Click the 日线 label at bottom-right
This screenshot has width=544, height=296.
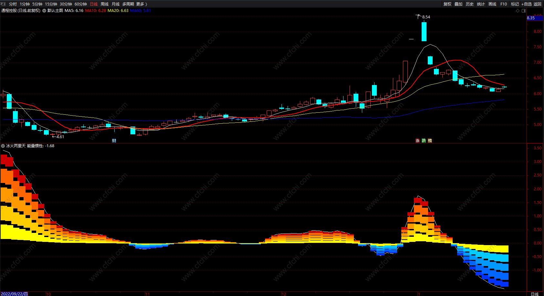tap(535, 294)
